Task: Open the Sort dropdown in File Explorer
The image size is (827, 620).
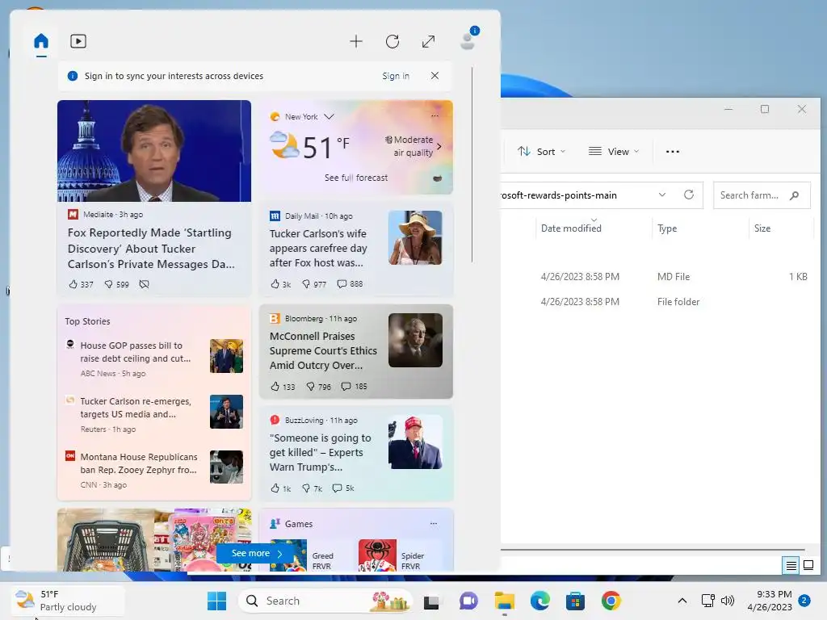Action: (542, 151)
